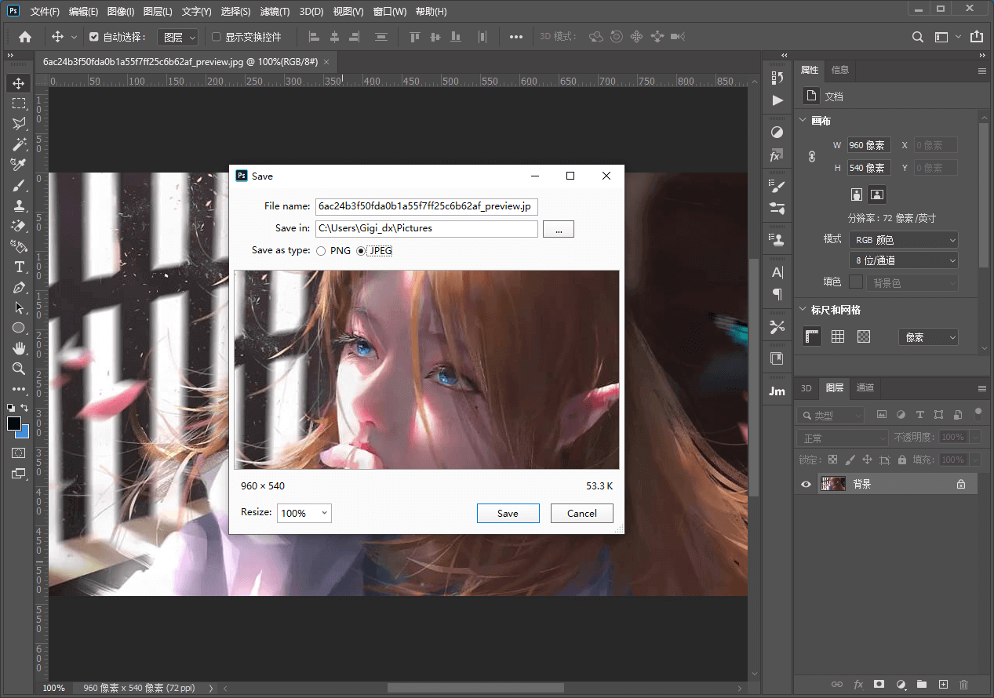994x698 pixels.
Task: Click the blue background color swatch
Action: (x=24, y=432)
